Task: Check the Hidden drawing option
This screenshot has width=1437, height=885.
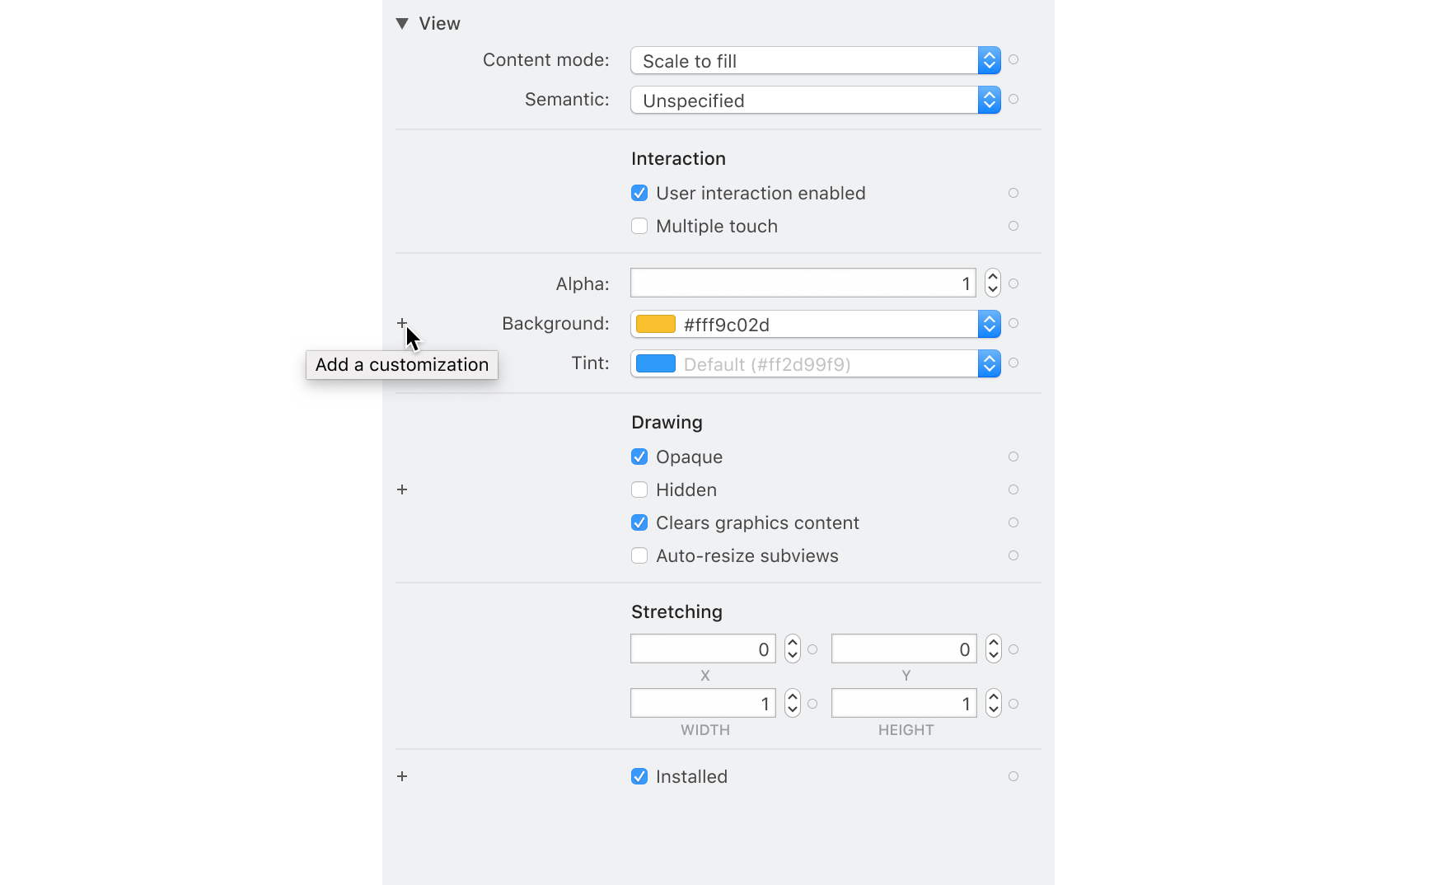Action: (639, 489)
